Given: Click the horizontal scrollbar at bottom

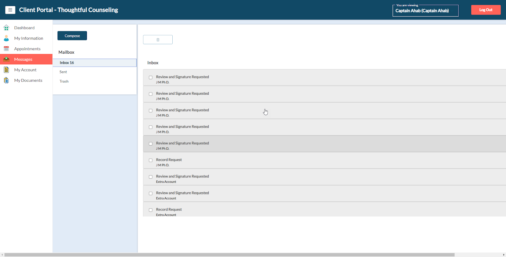Looking at the screenshot, I should tap(229, 254).
